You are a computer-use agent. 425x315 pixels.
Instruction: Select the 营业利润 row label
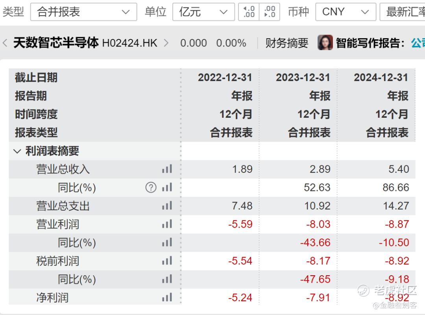point(58,224)
